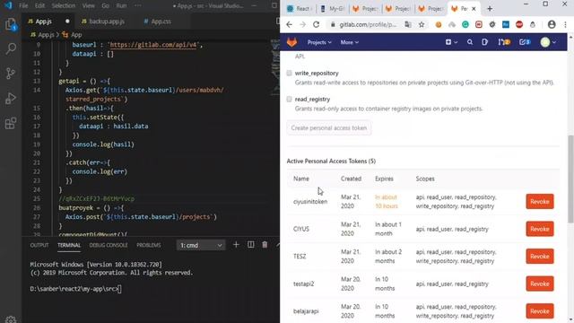Click the green Grammarly extension icon
The width and height of the screenshot is (574, 323).
[x=465, y=24]
